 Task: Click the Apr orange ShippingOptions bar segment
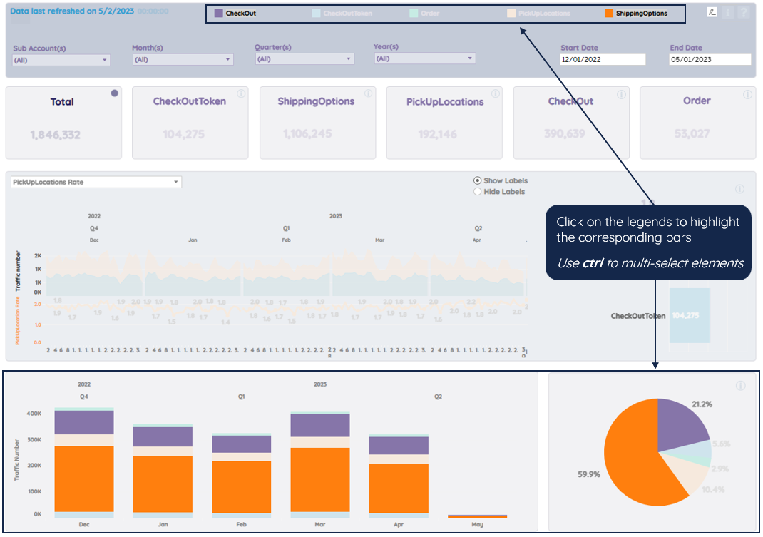tap(399, 488)
